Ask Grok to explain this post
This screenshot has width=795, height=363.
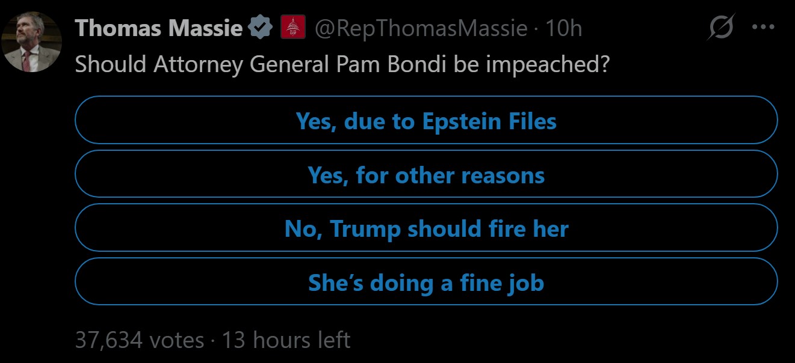pyautogui.click(x=720, y=29)
